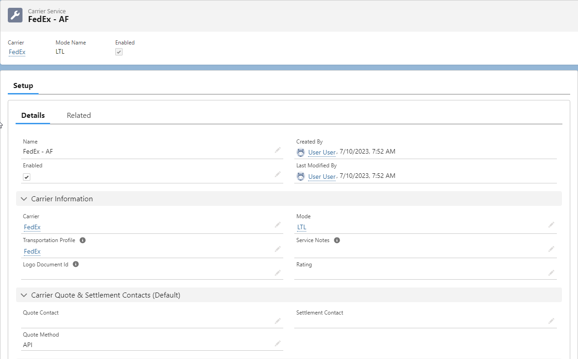
Task: Open User User link in Created By
Action: [x=322, y=152]
